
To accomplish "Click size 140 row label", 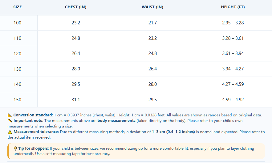I will point(18,84).
